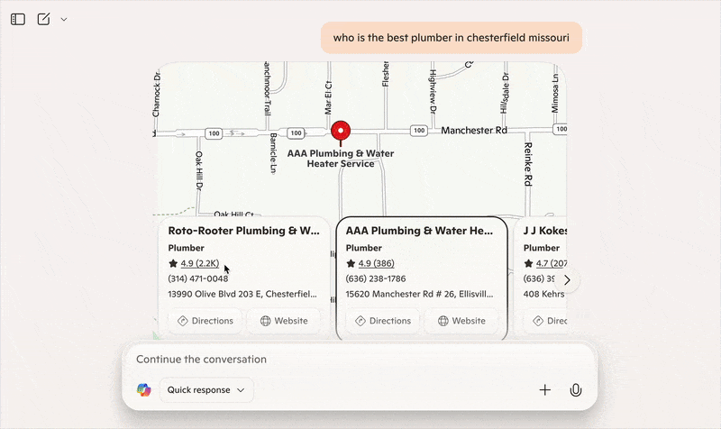This screenshot has width=721, height=429.
Task: Click star icon on Roto-Rooter rating
Action: 173,263
